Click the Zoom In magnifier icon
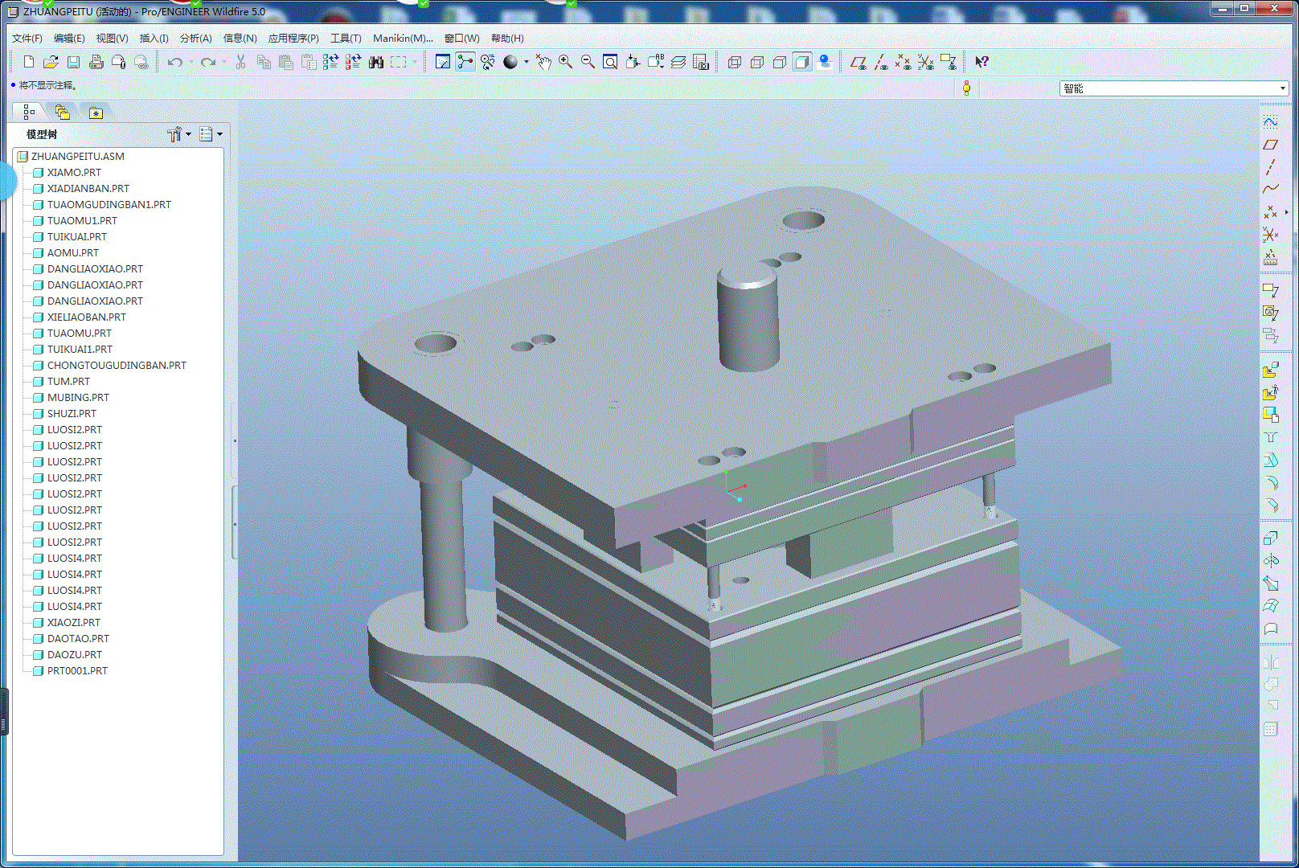The height and width of the screenshot is (868, 1299). point(566,62)
